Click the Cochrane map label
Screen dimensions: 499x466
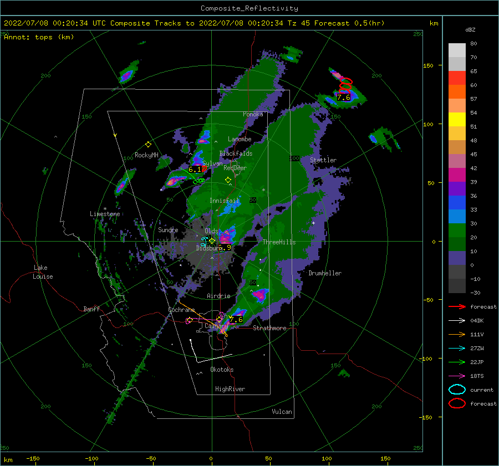(x=181, y=310)
